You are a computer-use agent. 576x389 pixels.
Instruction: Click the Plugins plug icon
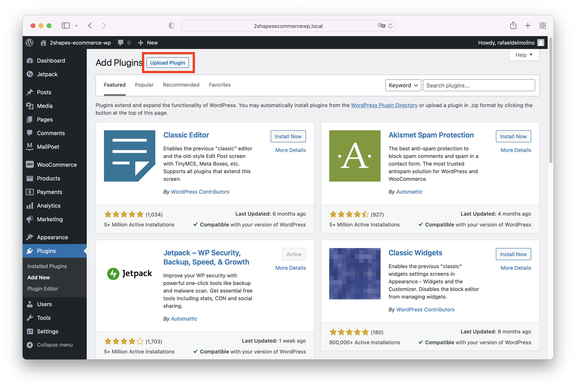click(x=30, y=251)
